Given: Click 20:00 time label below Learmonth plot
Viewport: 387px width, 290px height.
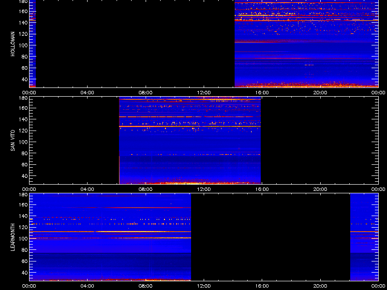Looking at the screenshot, I should pyautogui.click(x=320, y=286).
